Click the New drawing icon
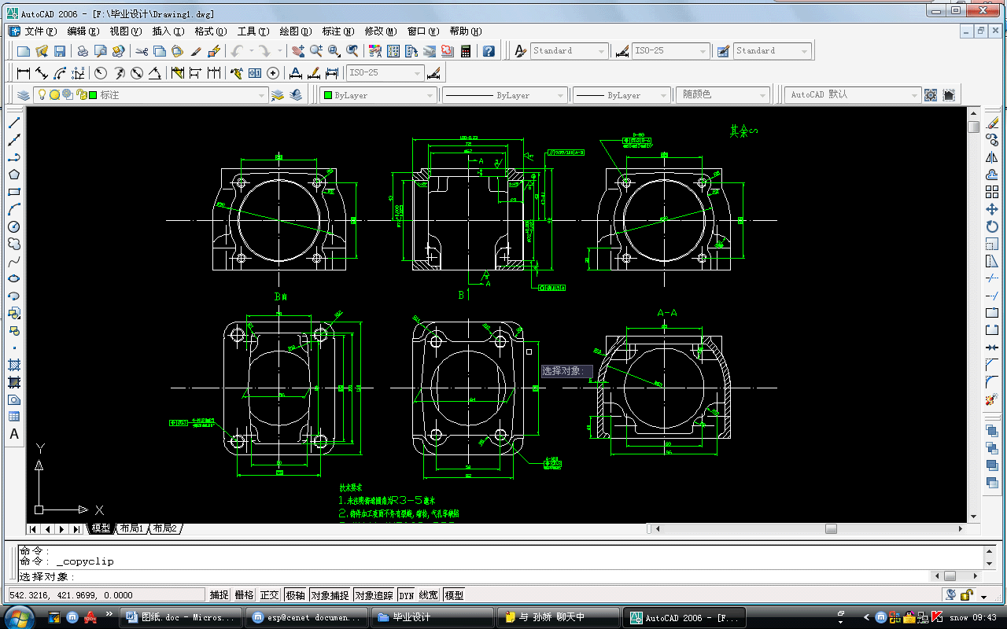The width and height of the screenshot is (1007, 629). (x=24, y=51)
